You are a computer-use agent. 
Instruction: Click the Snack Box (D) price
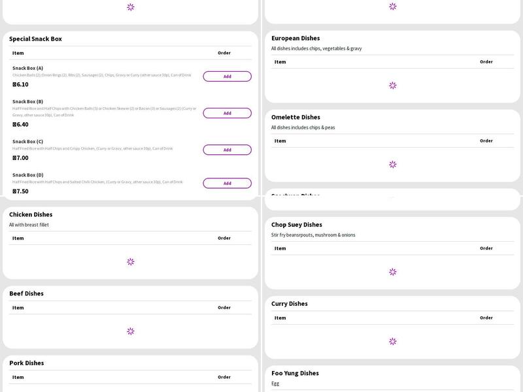click(x=20, y=191)
